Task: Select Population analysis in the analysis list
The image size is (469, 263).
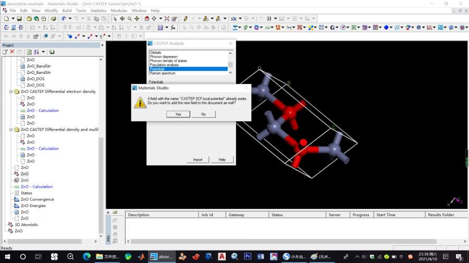Action: 164,65
